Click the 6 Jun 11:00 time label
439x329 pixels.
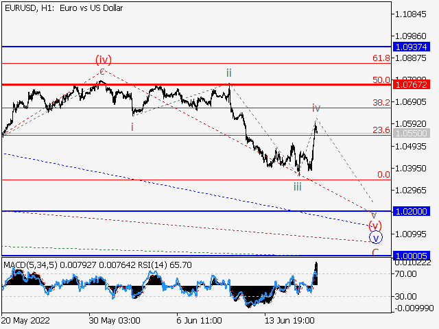point(200,320)
